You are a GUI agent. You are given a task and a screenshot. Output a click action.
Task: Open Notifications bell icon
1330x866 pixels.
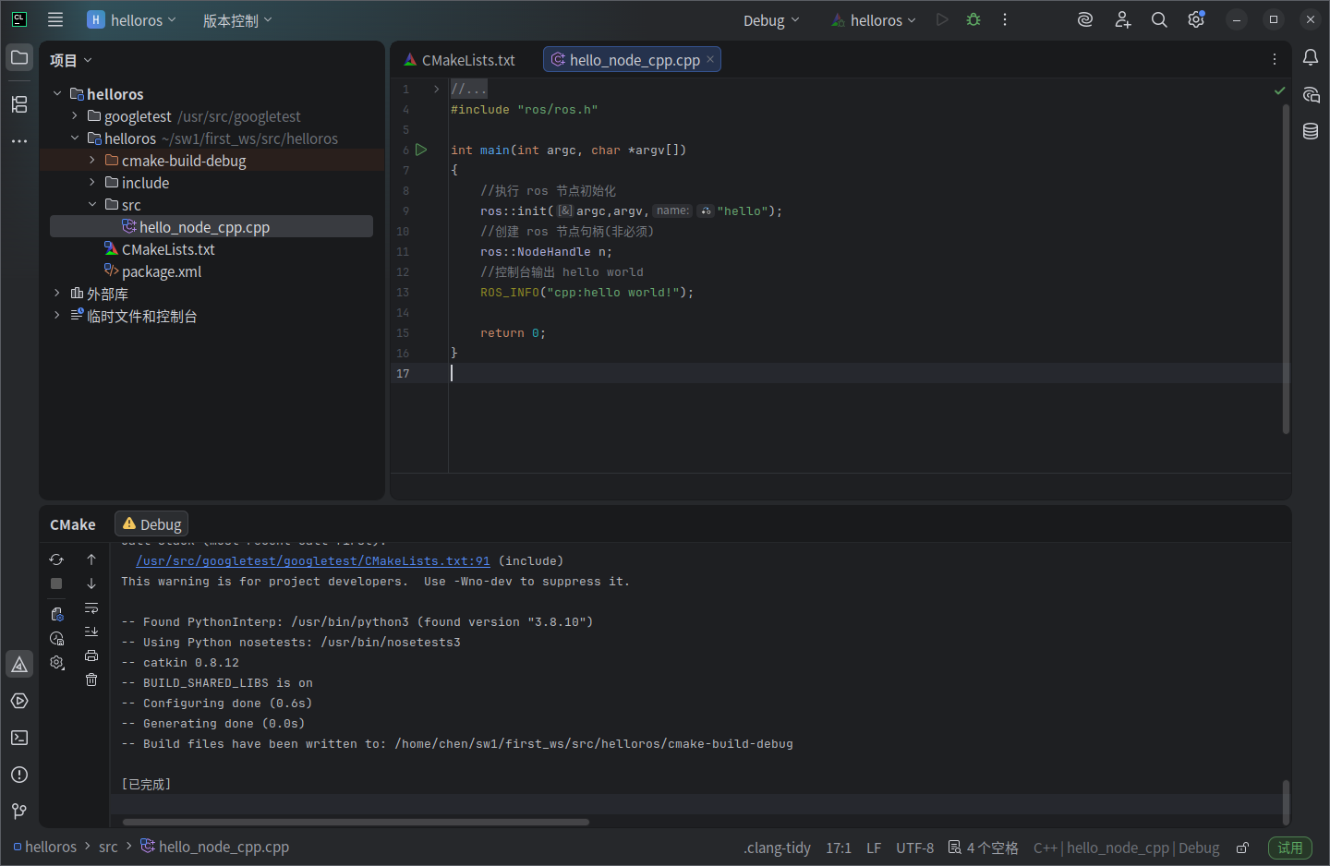(x=1311, y=57)
